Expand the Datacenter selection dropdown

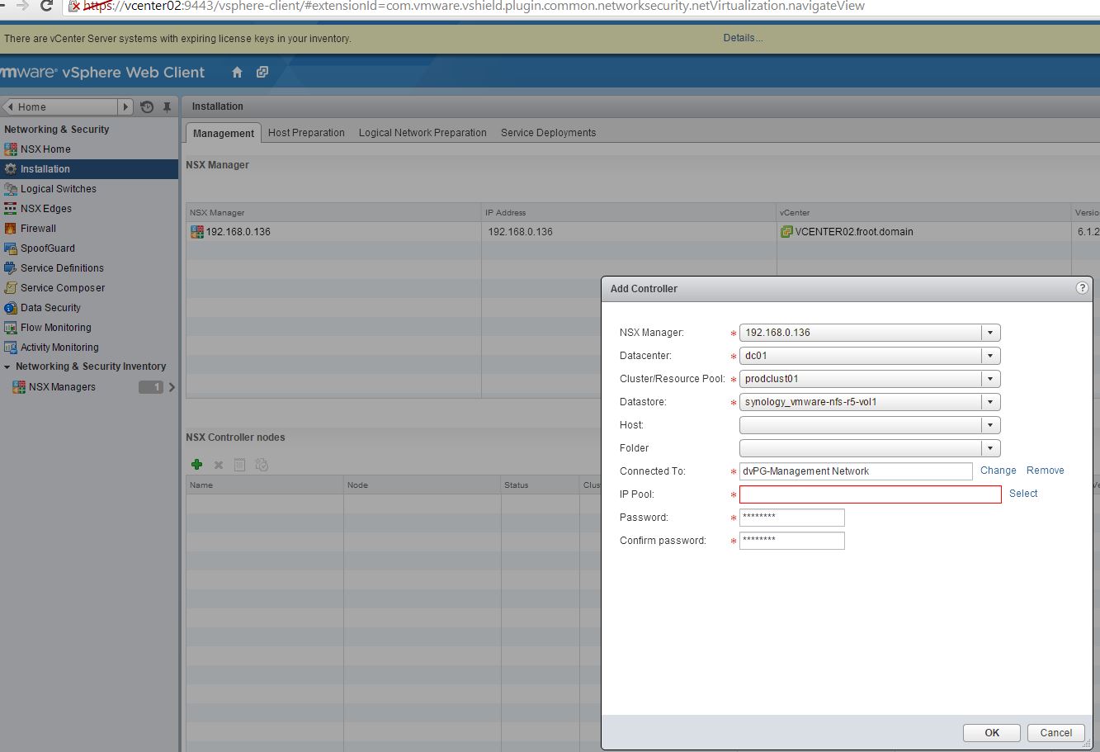click(x=989, y=355)
